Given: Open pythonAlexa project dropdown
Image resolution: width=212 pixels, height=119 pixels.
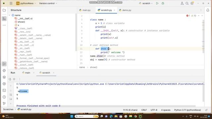Looking at the screenshot, I should point(26,3).
